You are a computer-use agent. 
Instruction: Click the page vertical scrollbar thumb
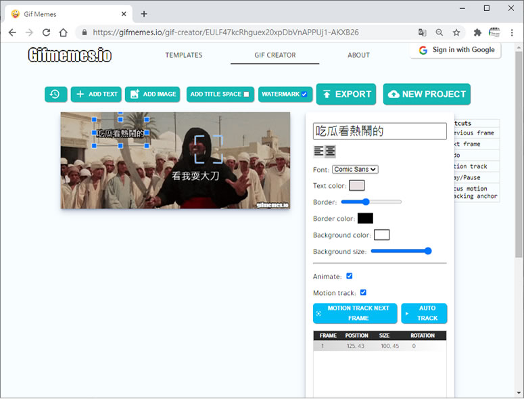point(519,154)
